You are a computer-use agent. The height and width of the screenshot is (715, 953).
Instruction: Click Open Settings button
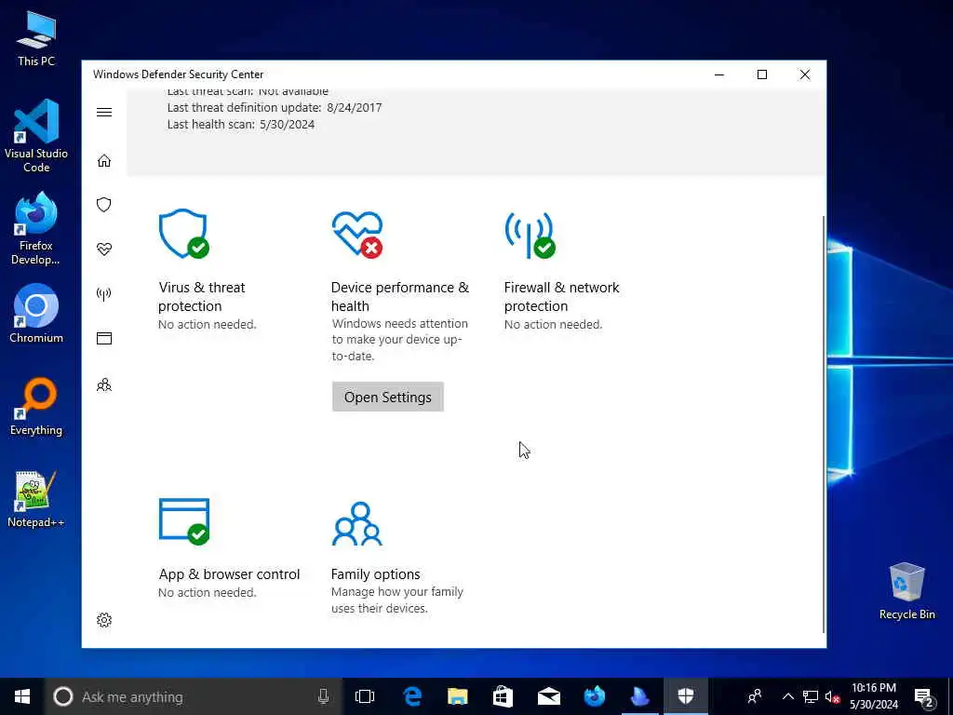click(x=388, y=397)
